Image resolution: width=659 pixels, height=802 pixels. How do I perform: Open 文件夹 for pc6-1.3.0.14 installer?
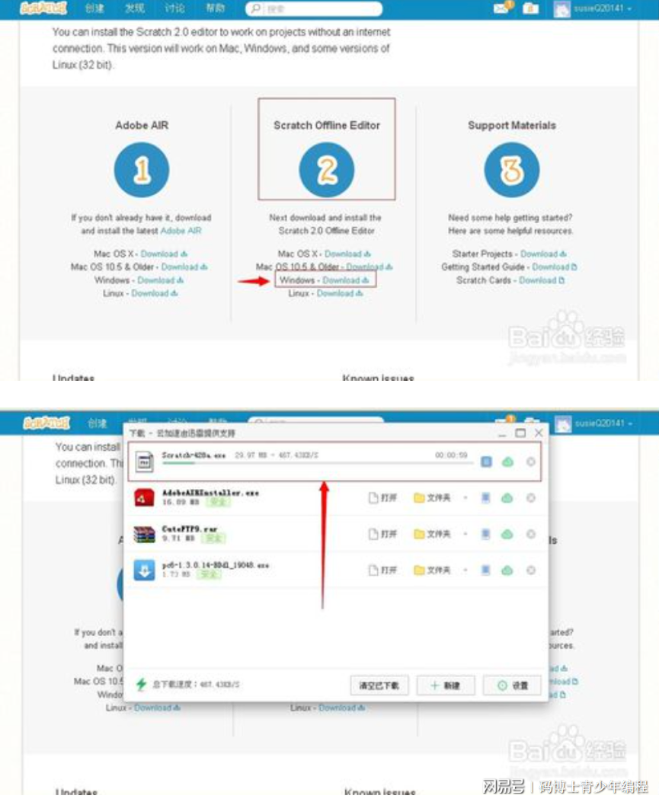click(432, 570)
